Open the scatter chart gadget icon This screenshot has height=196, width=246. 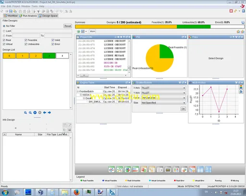point(120,170)
